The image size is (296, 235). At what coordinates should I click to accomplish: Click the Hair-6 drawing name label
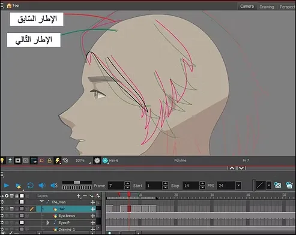113,161
